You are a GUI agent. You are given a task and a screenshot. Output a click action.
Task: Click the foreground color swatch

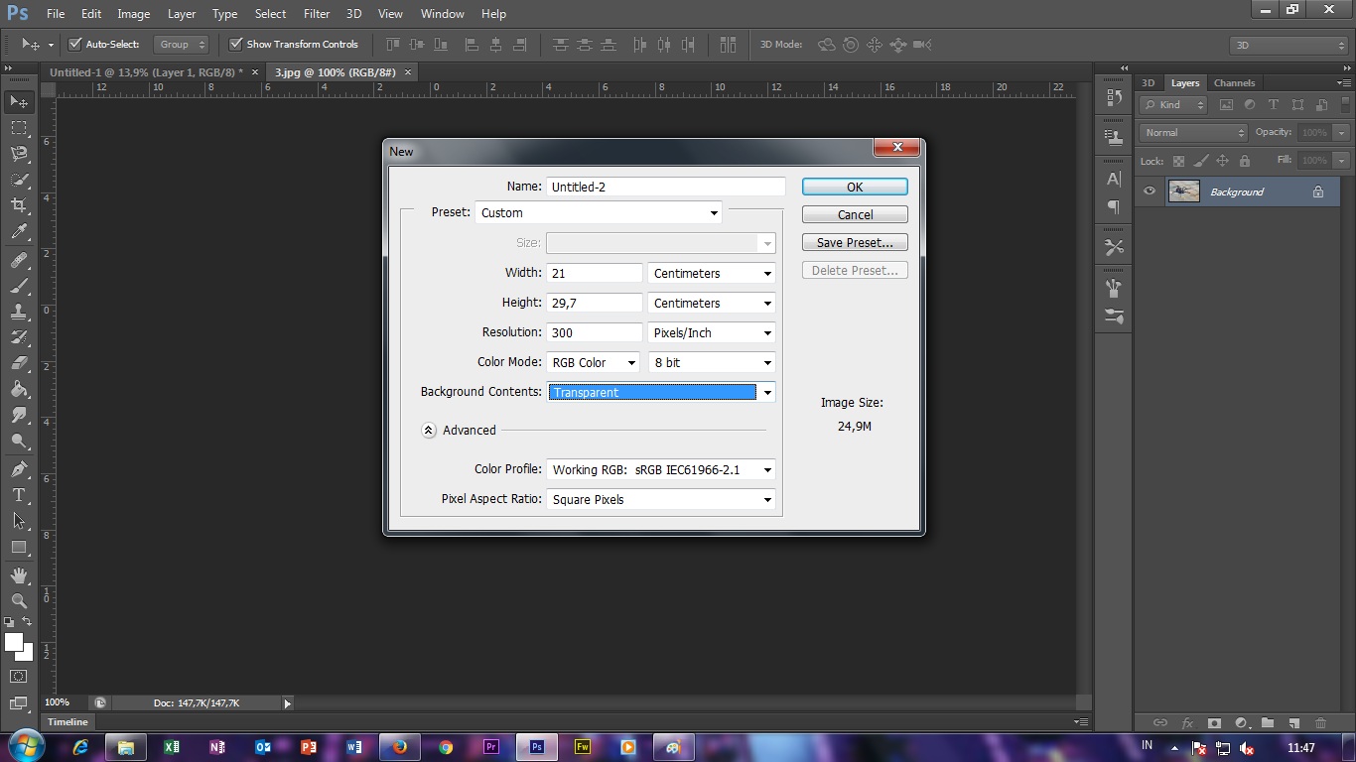[13, 642]
